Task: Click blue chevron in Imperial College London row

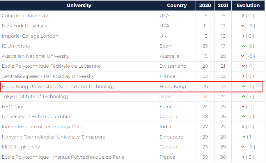Action: (x=243, y=36)
